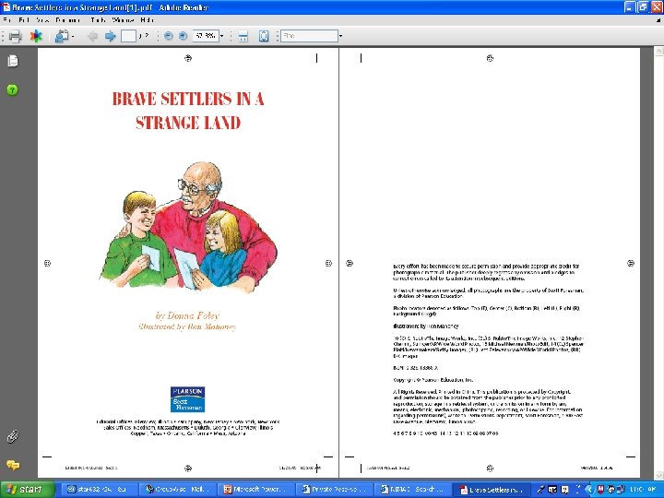
Task: Click the fit one full page icon
Action: 264,36
